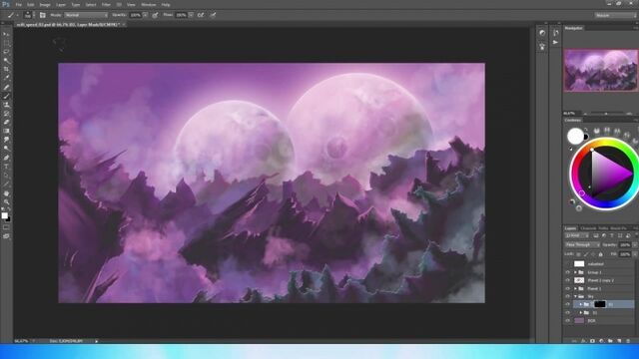Open the brush Mode dropdown set to Normal
Image resolution: width=639 pixels, height=359 pixels.
[86, 15]
